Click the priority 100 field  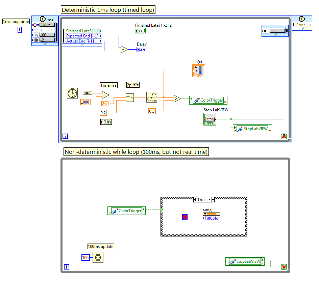click(47, 35)
